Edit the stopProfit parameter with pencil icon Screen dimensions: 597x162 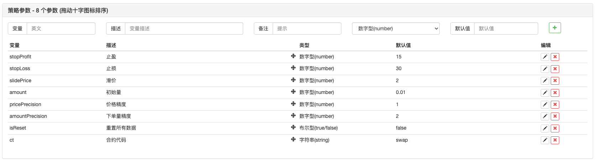tap(545, 57)
